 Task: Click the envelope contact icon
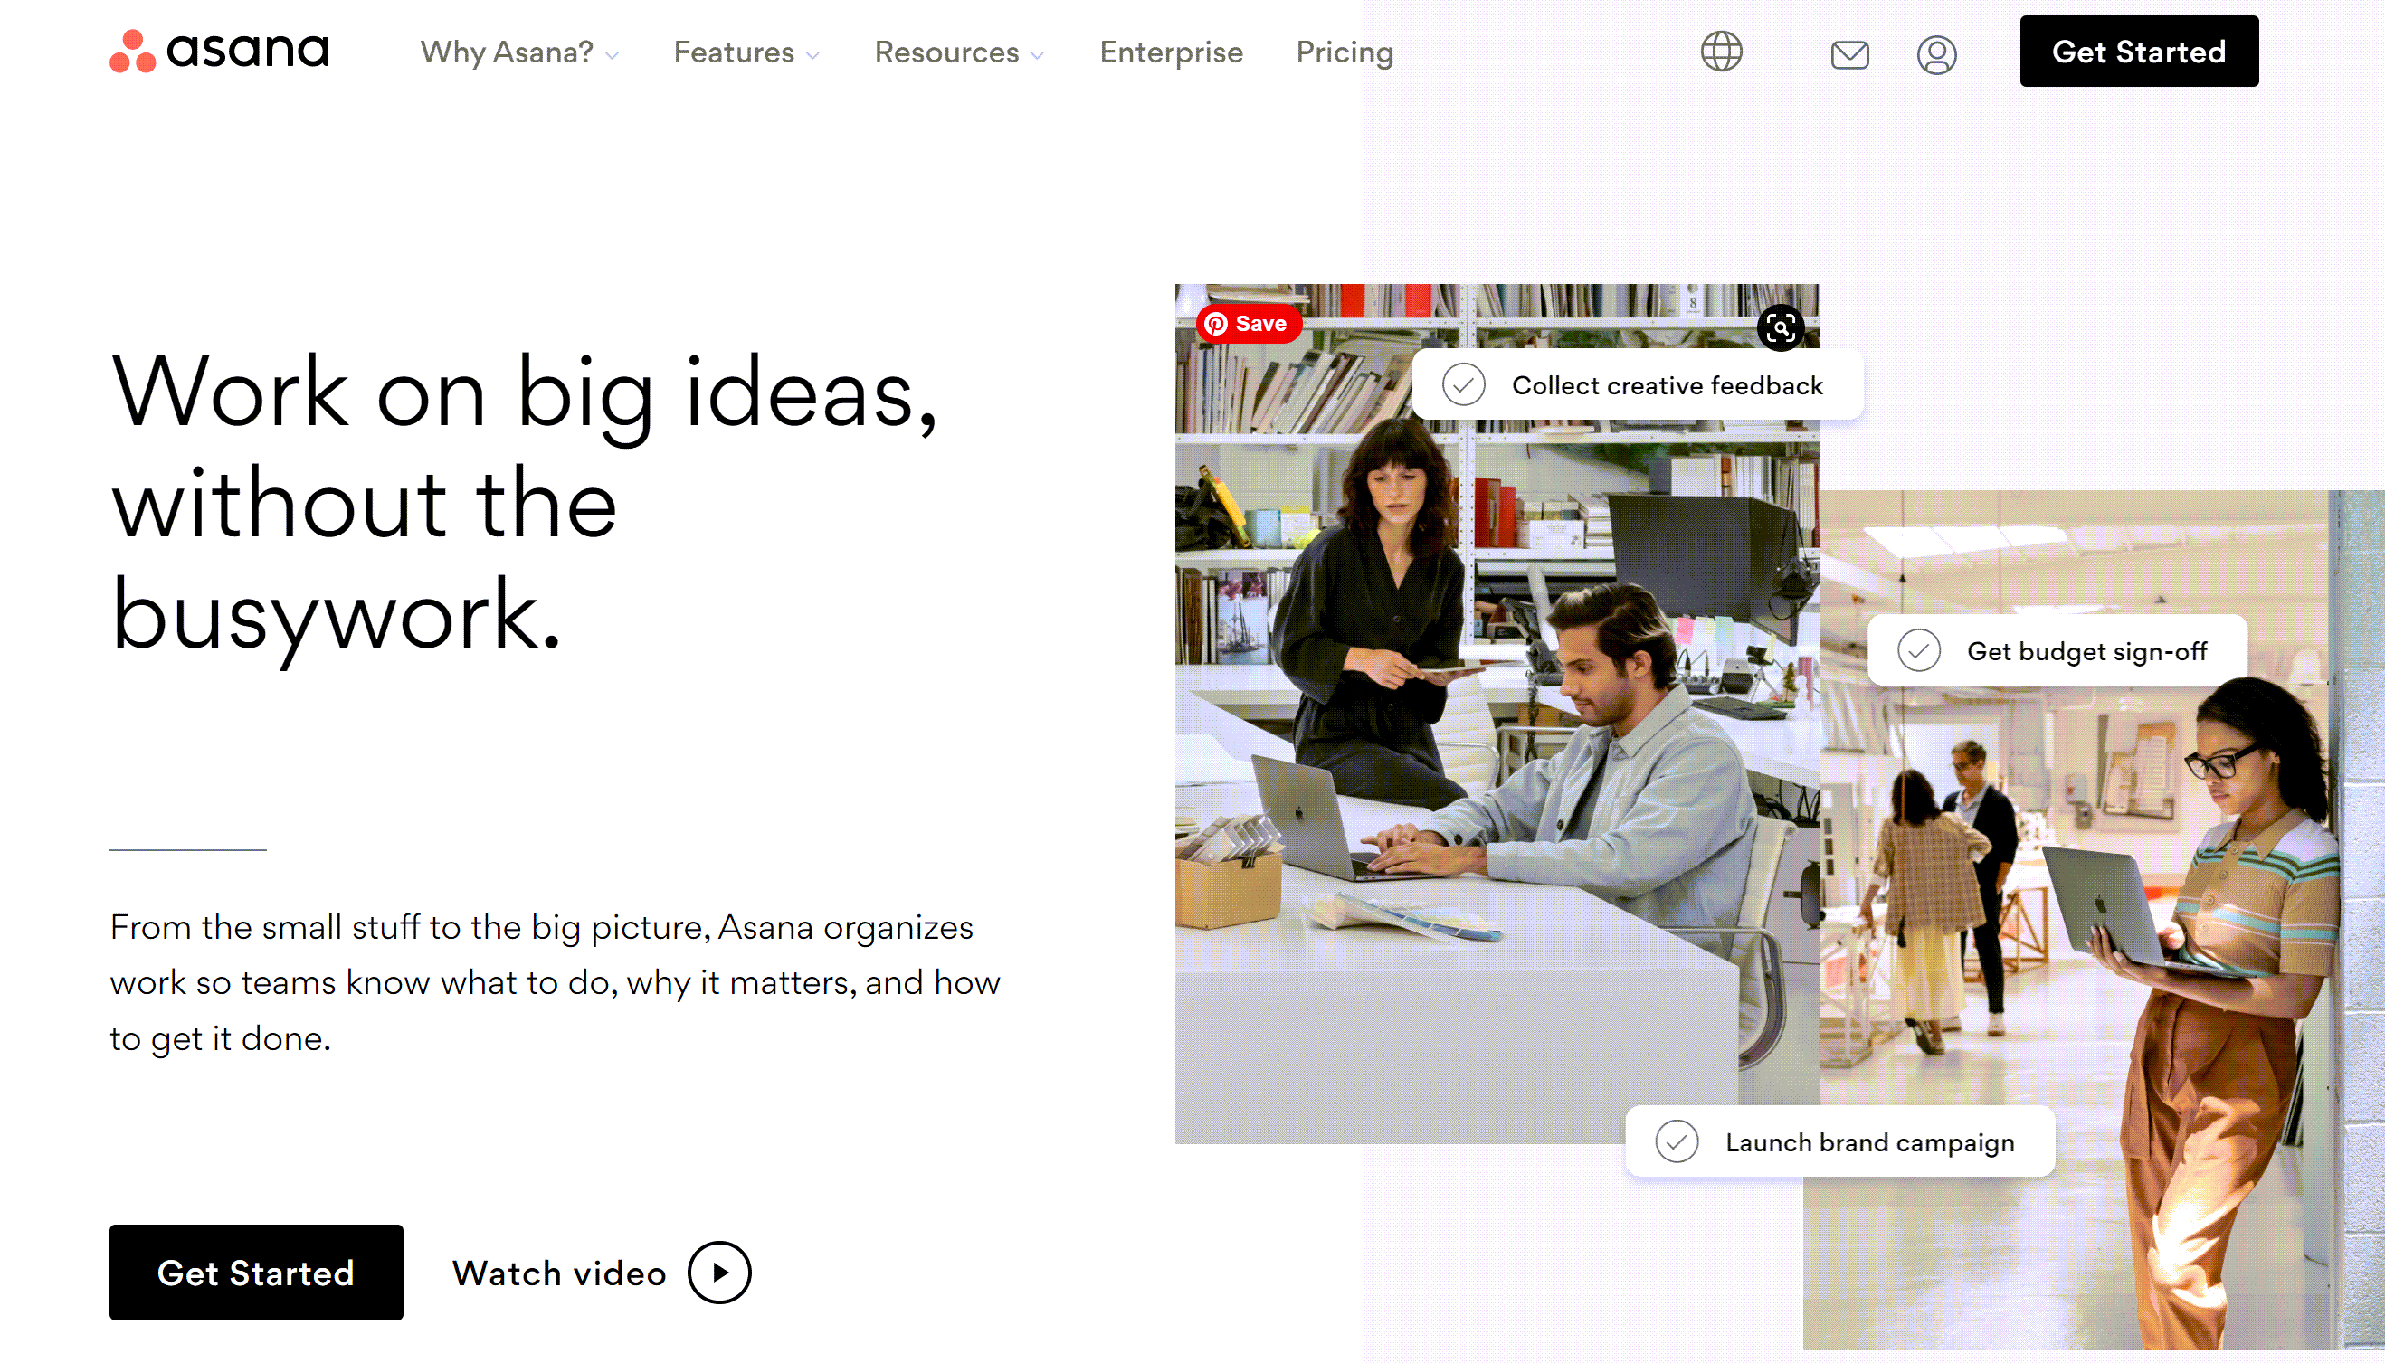[1849, 54]
